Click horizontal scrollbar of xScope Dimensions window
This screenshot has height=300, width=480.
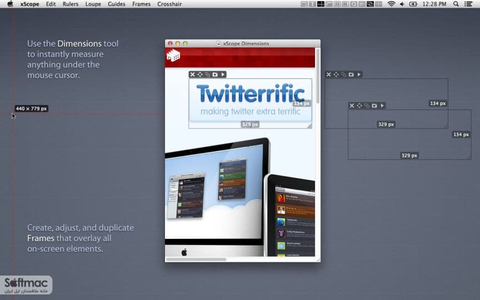click(196, 259)
